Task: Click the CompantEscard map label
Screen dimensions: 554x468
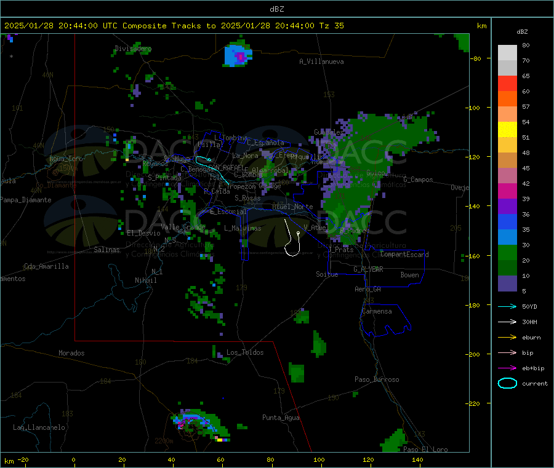Action: click(404, 254)
